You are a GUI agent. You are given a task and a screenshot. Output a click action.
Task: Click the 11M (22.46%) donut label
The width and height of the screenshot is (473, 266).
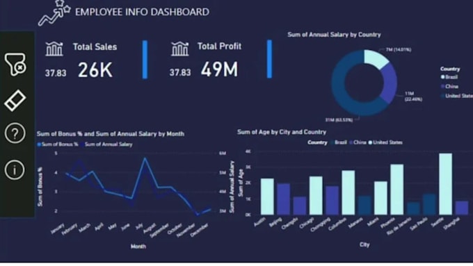[413, 97]
